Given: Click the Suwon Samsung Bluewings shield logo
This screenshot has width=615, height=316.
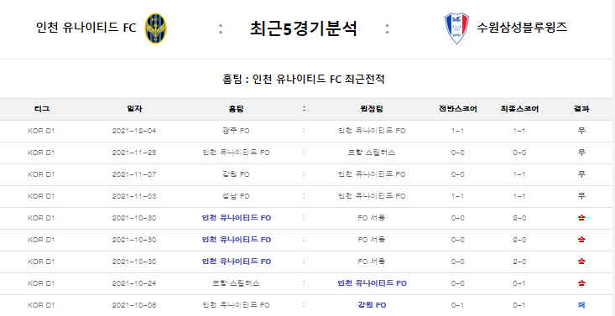Looking at the screenshot, I should pos(456,28).
